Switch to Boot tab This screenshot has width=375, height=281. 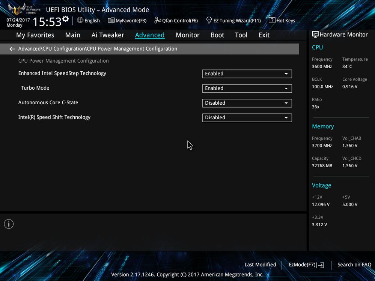tap(217, 35)
